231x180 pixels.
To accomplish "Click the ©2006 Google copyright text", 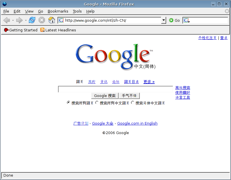I will (115, 133).
